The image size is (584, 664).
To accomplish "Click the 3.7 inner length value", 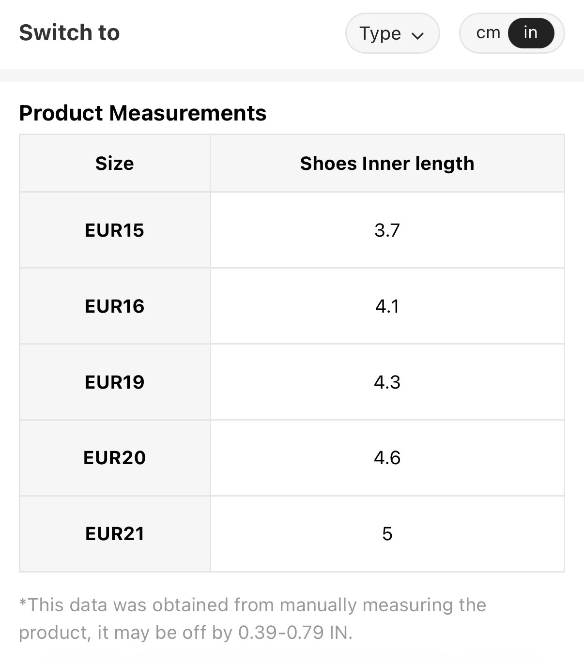I will [387, 230].
